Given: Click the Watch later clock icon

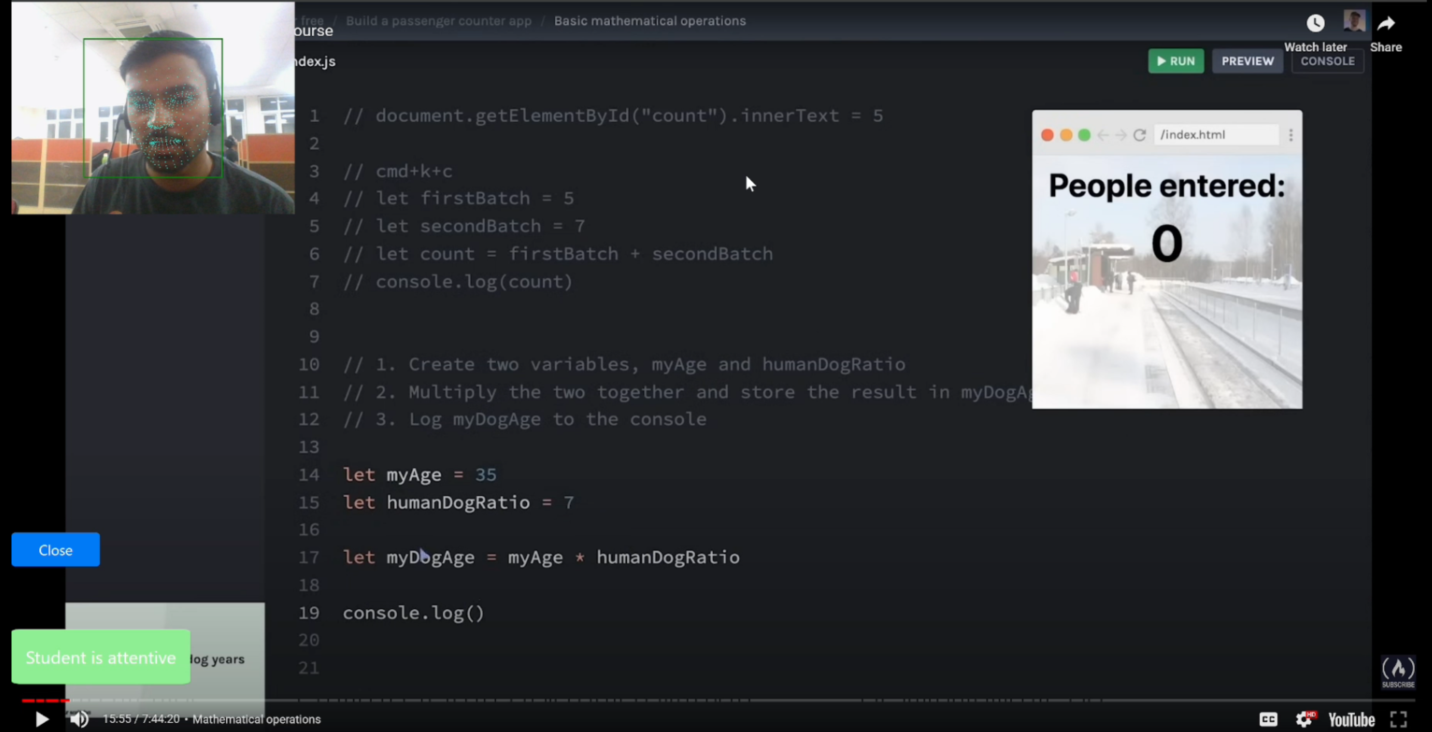Looking at the screenshot, I should coord(1315,24).
